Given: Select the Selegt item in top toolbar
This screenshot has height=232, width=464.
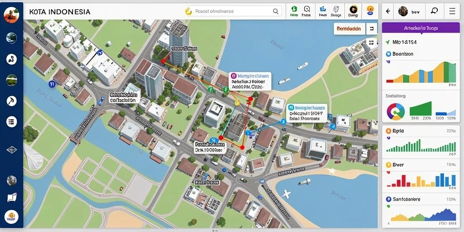Looking at the screenshot, I should coord(336,11).
